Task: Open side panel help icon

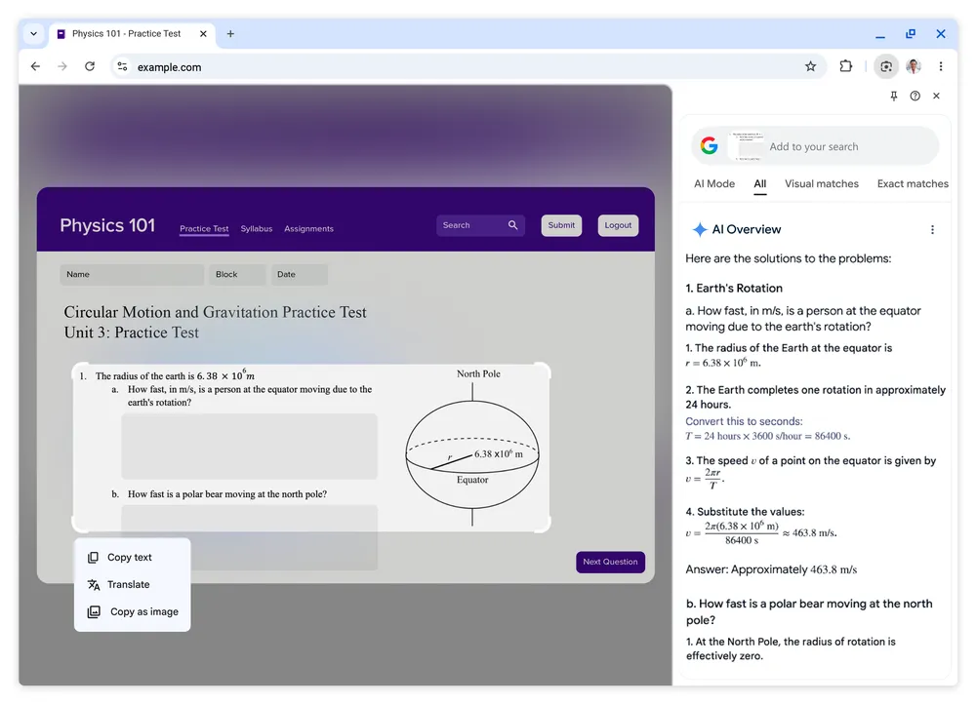Action: [x=915, y=96]
